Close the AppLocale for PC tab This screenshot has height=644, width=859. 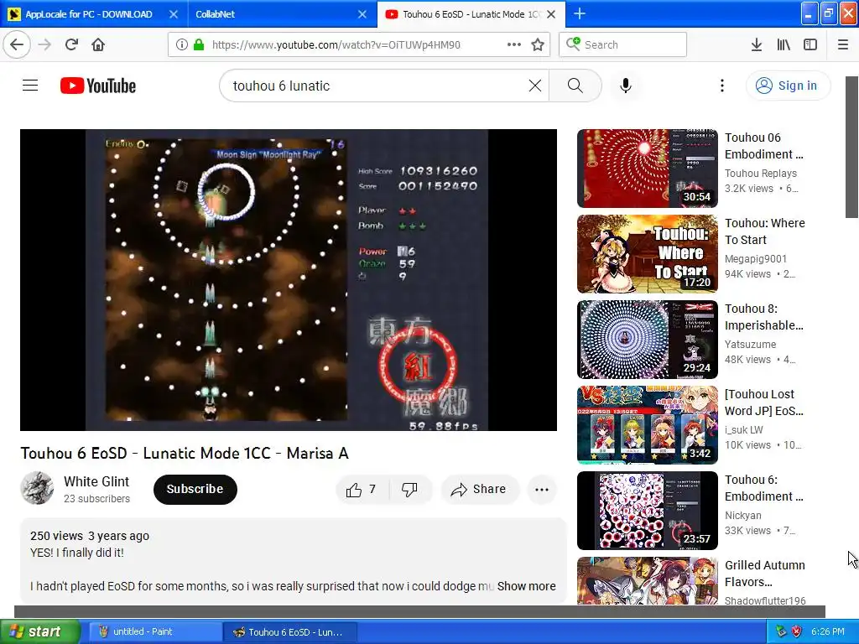[174, 14]
